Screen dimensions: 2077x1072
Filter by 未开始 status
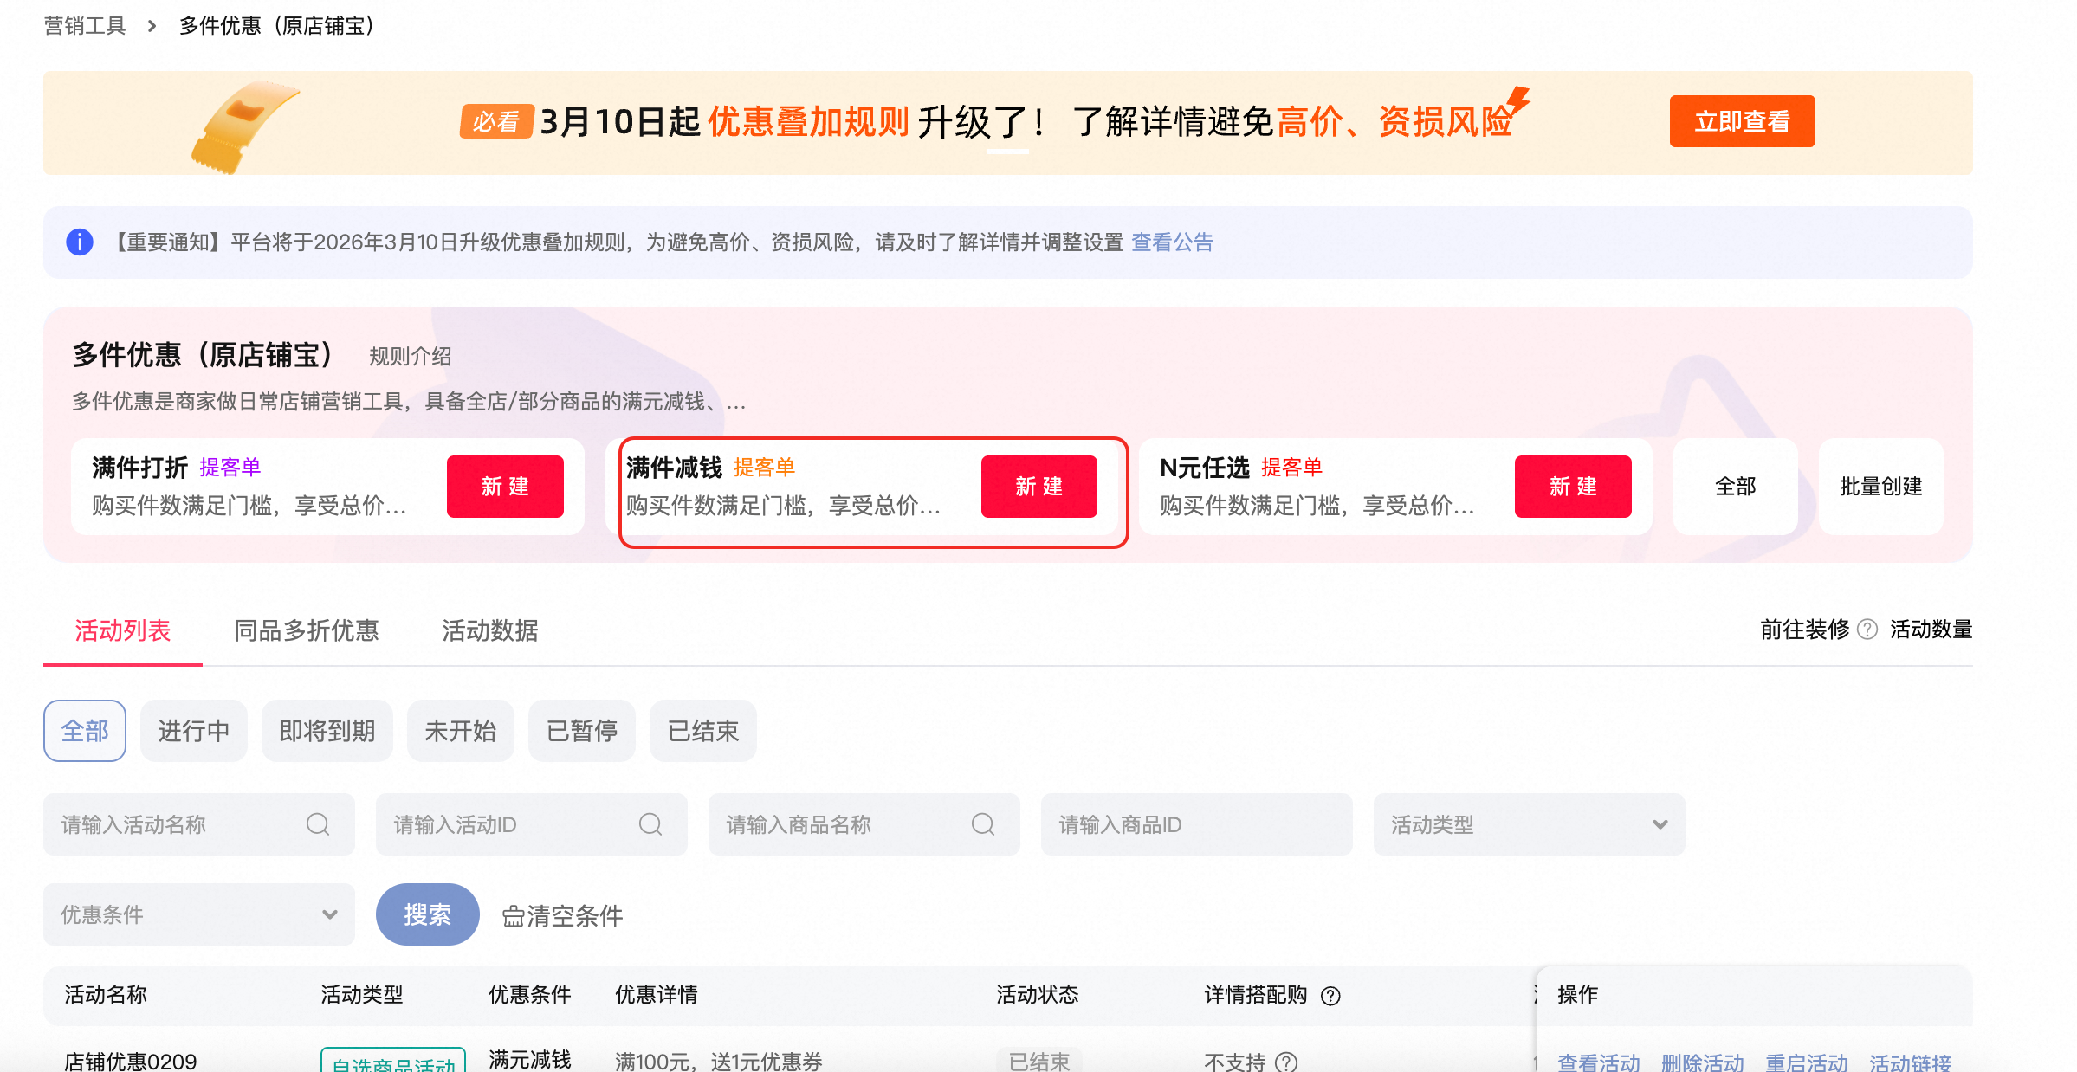point(461,731)
